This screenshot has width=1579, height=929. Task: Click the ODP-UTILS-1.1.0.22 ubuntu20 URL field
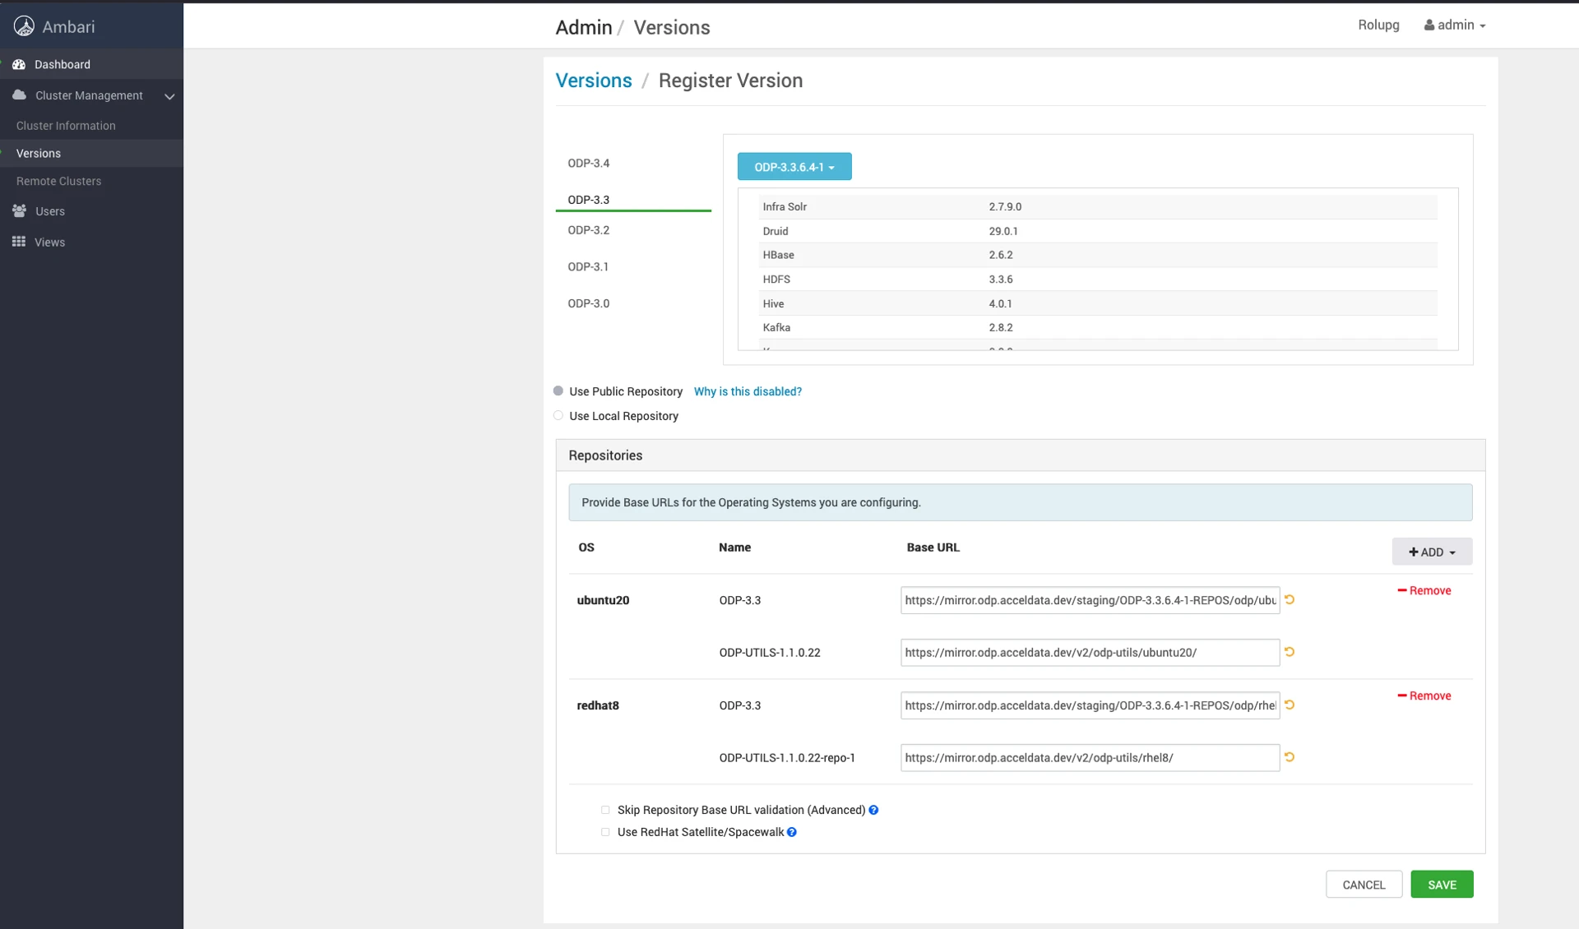click(x=1090, y=653)
